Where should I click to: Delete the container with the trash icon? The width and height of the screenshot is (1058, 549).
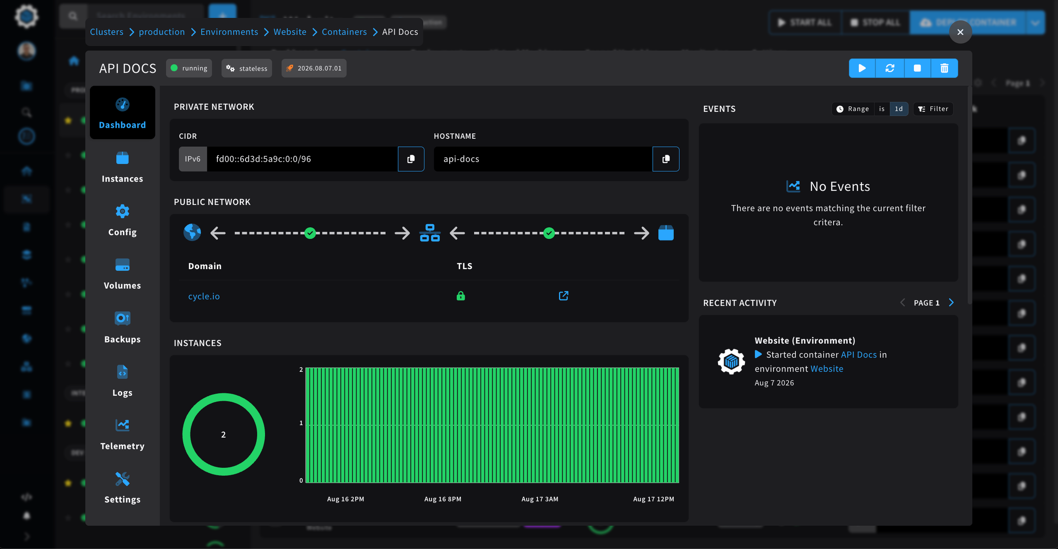944,68
